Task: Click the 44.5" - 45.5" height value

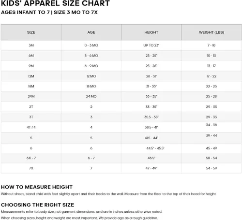Action: 155,148
